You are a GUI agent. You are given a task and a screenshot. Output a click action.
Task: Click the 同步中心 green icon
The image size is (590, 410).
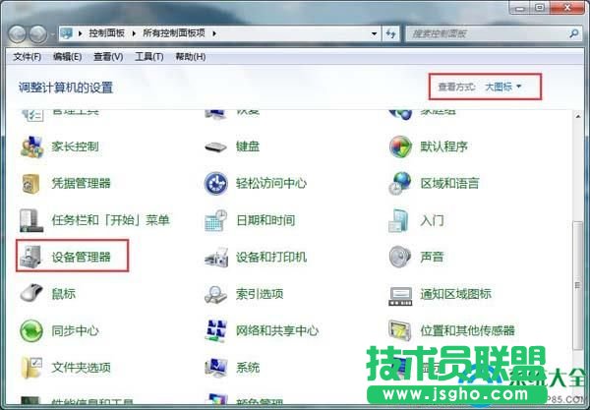31,330
